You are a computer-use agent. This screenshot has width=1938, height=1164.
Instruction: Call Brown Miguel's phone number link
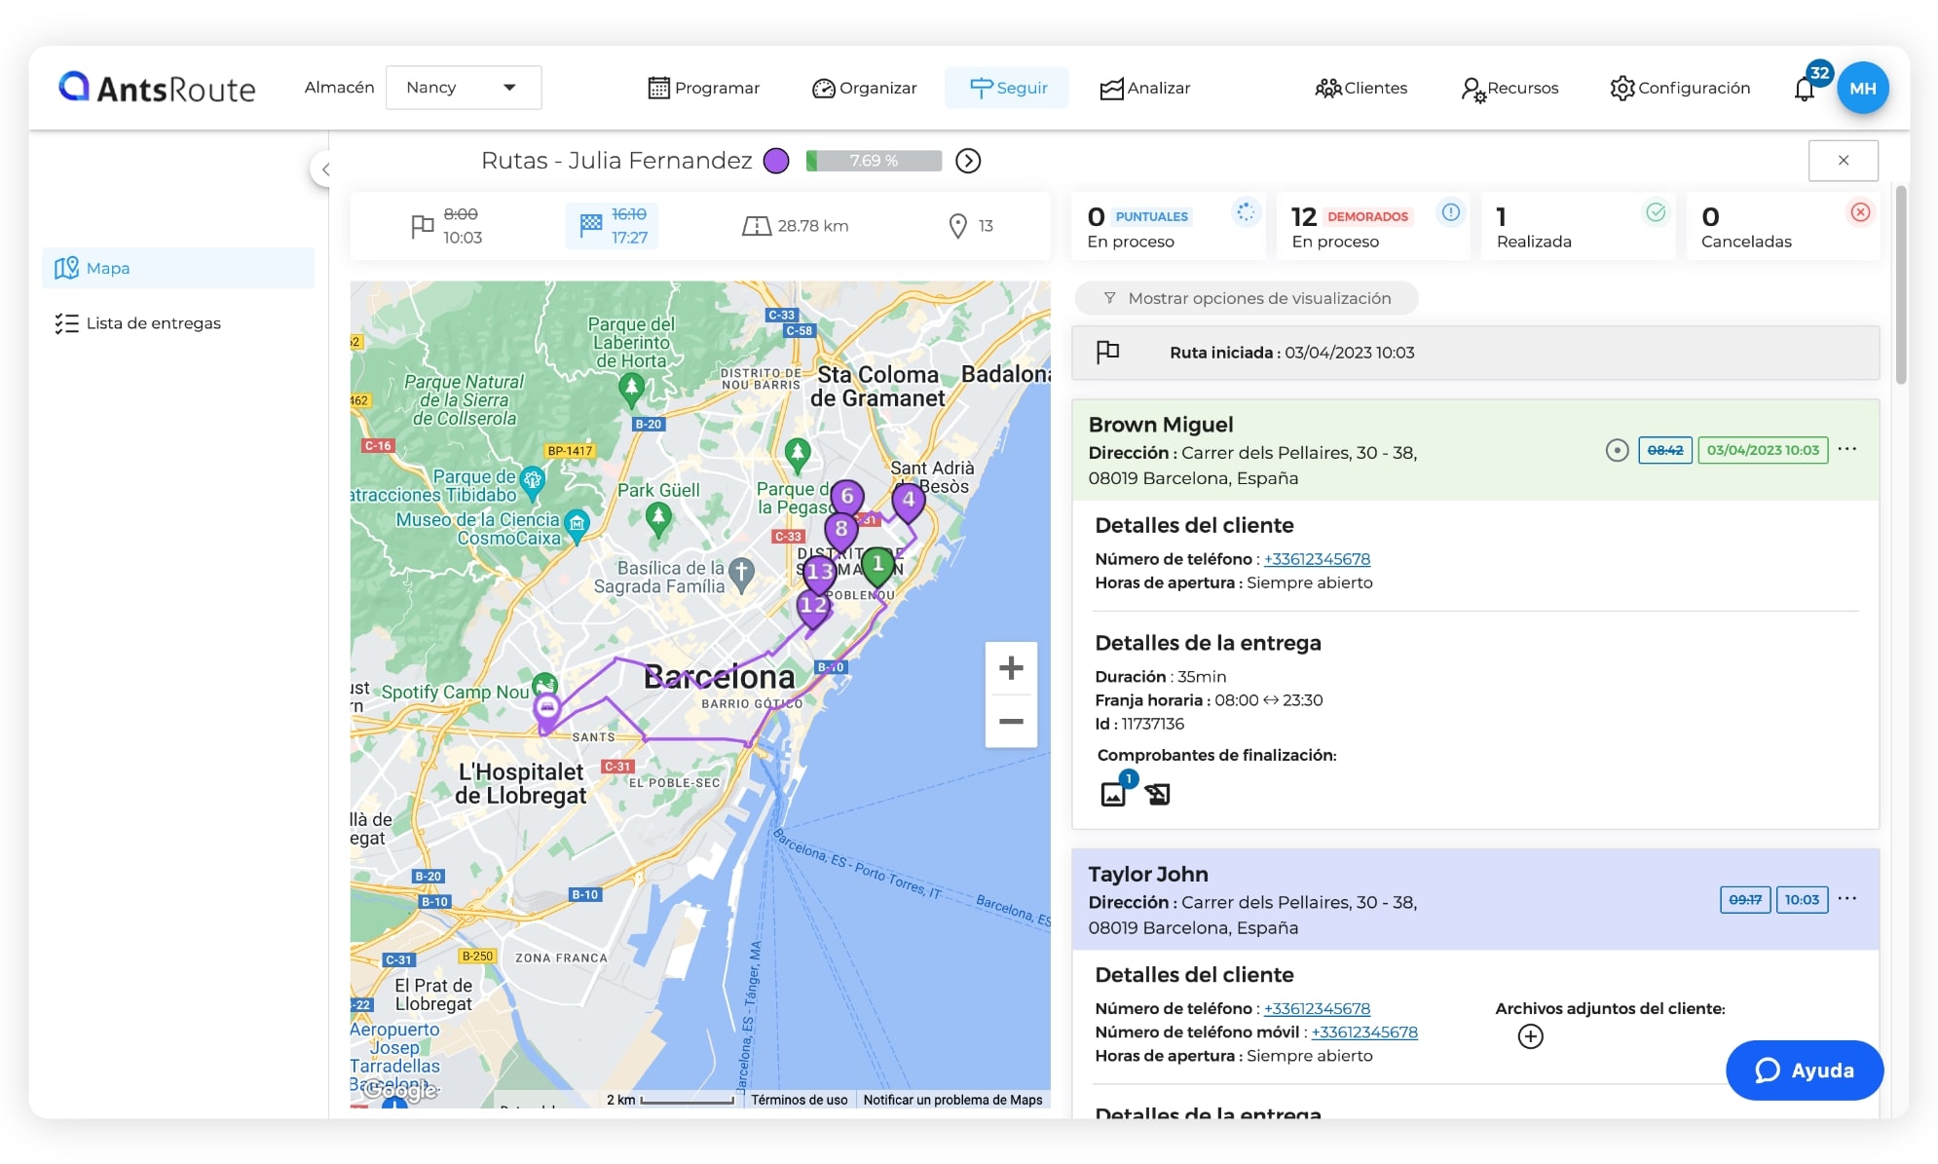(x=1317, y=558)
